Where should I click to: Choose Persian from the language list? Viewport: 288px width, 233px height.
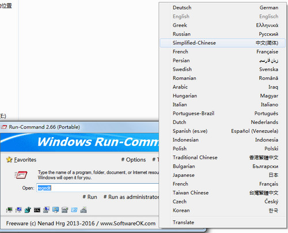coord(223,60)
